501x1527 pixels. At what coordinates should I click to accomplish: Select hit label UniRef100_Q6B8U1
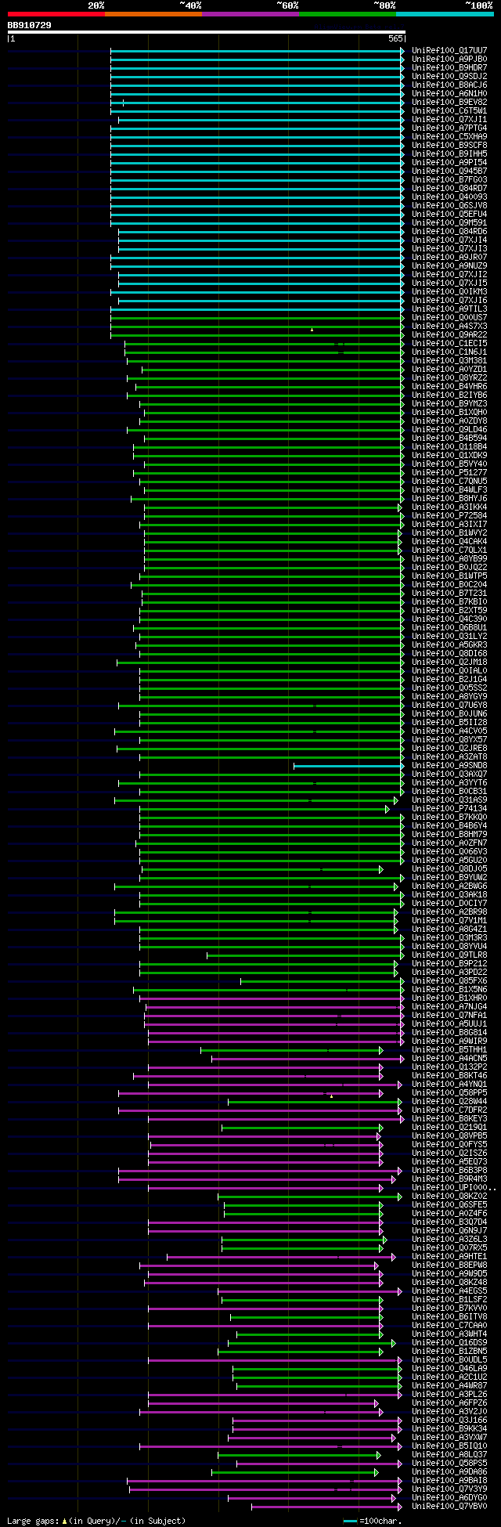pos(449,627)
